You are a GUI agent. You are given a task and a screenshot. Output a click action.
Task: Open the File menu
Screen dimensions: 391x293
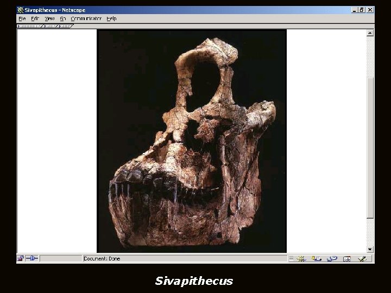click(x=22, y=18)
